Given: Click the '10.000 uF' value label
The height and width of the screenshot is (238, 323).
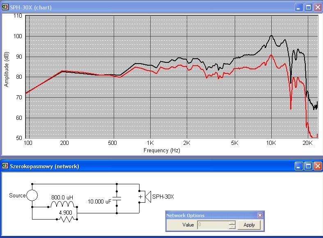Looking at the screenshot, I should (x=99, y=201).
